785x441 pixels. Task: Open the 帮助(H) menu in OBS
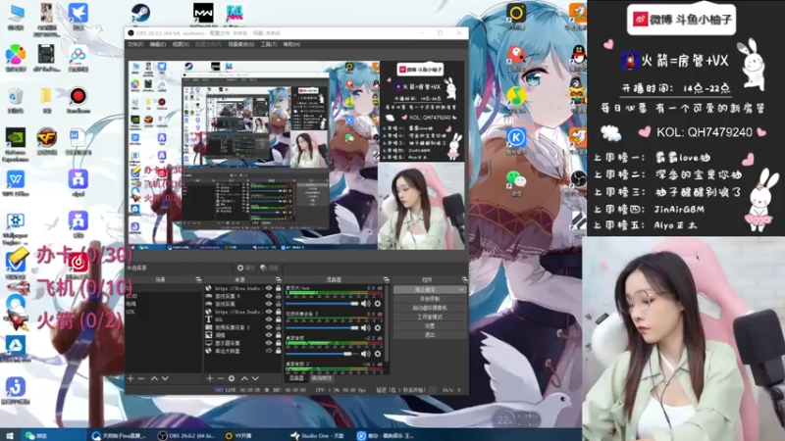pos(291,44)
